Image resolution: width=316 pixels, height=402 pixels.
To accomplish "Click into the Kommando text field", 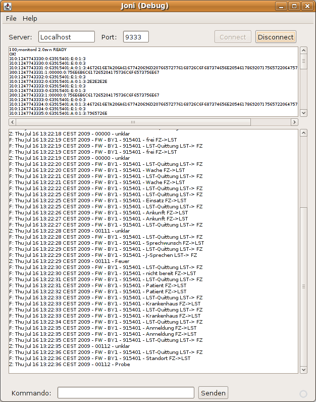I will (x=126, y=393).
